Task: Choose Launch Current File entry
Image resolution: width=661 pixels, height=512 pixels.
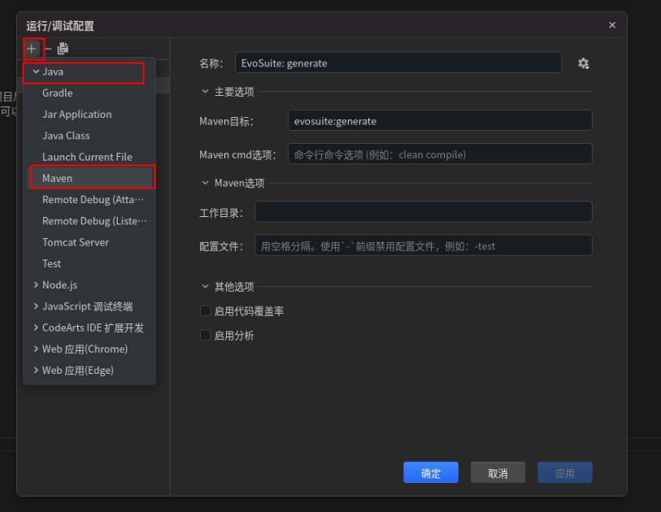Action: [89, 157]
